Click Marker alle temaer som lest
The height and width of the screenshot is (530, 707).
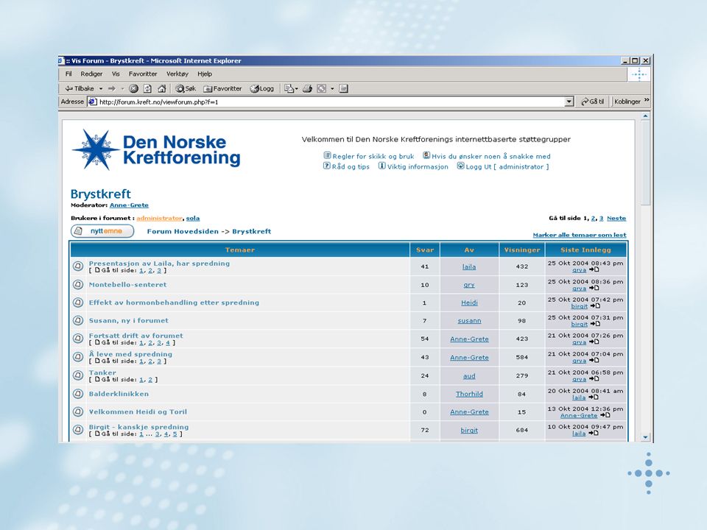pyautogui.click(x=580, y=235)
